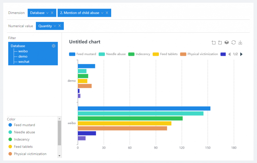257x163 pixels.
Task: Open the Quantity value dropdown
Action: [x=55, y=26]
